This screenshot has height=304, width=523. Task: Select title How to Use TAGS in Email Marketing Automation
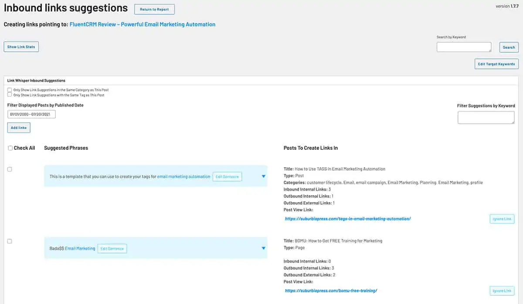(x=334, y=169)
